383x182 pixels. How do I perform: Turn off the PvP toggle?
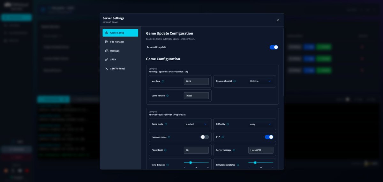click(x=269, y=137)
